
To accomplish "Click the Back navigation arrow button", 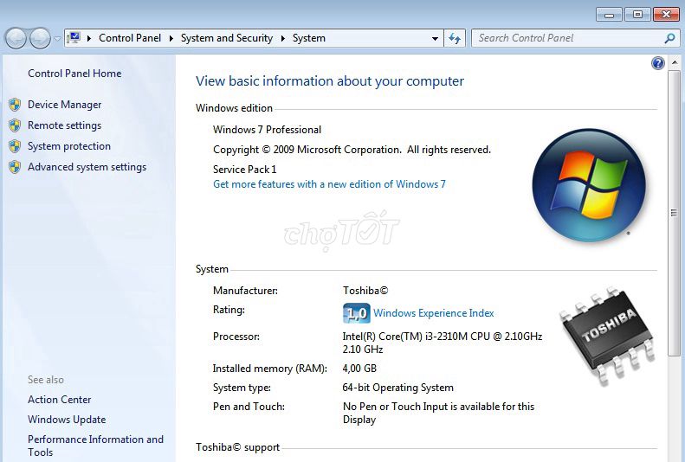I will [16, 38].
